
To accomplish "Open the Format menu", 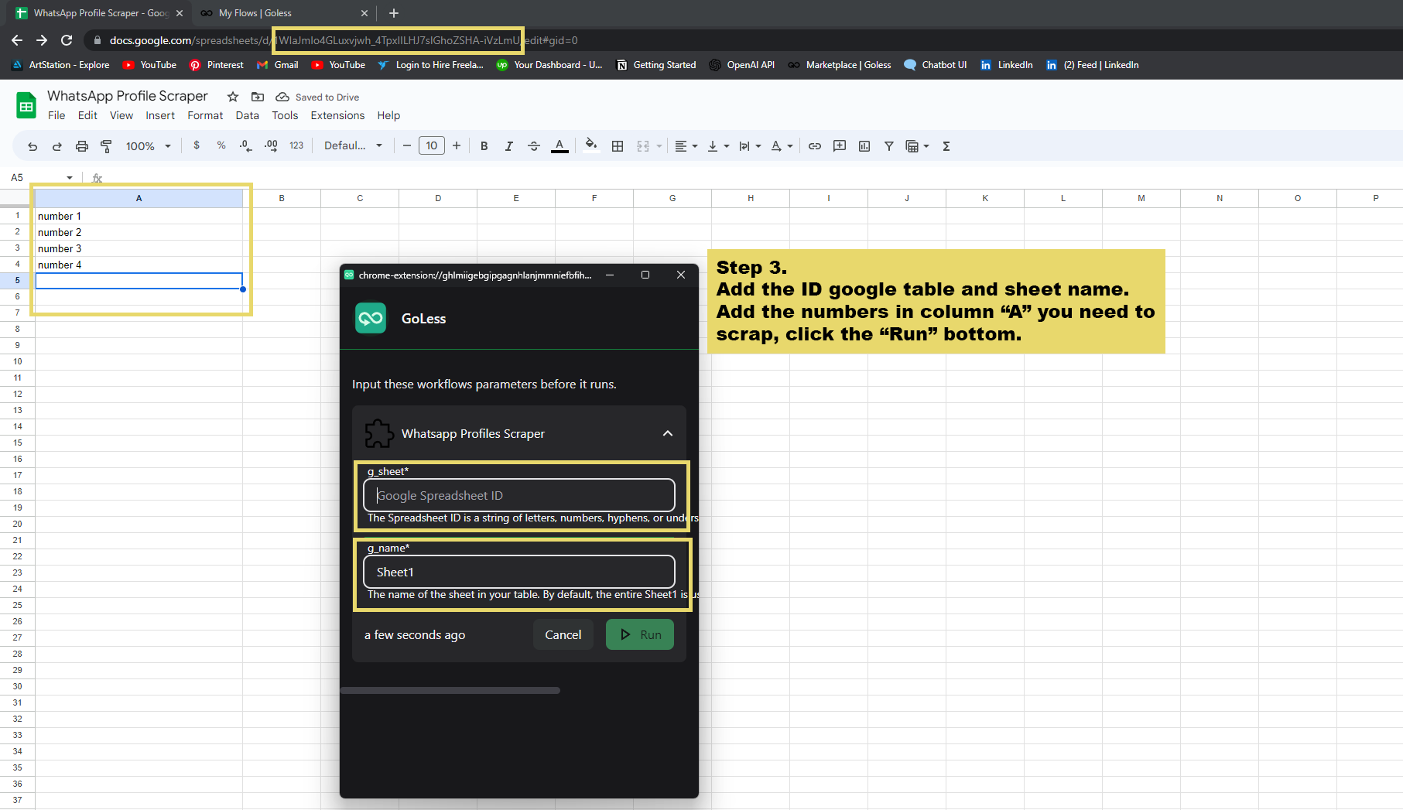I will pyautogui.click(x=205, y=115).
